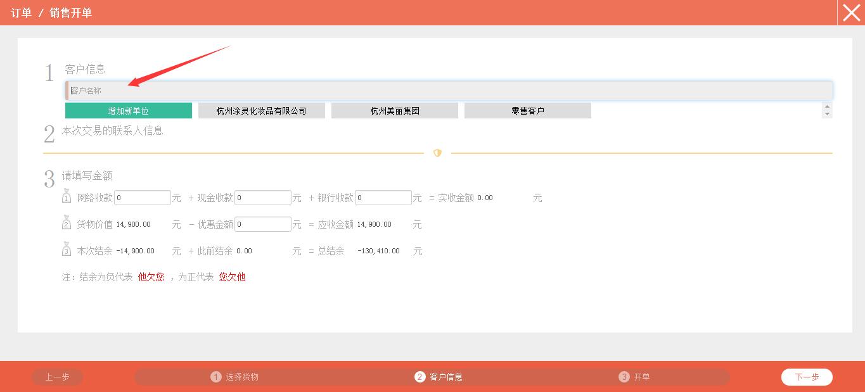This screenshot has height=392, width=865.
Task: Click the up arrow beside the customer list
Action: [827, 105]
